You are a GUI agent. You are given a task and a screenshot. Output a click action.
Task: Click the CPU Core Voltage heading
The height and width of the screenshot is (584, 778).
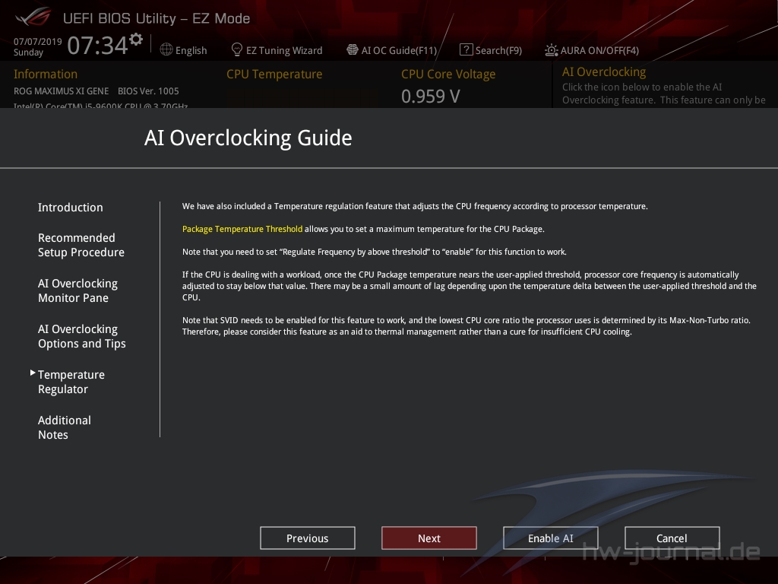[448, 74]
